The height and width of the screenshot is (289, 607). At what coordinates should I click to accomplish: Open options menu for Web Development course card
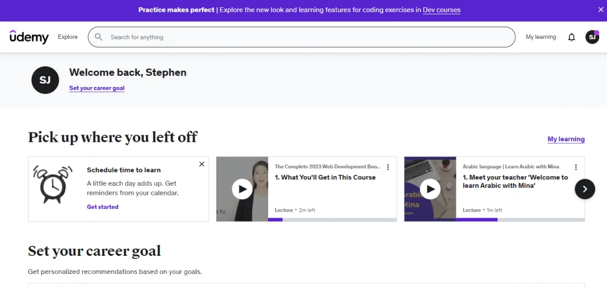coord(388,167)
